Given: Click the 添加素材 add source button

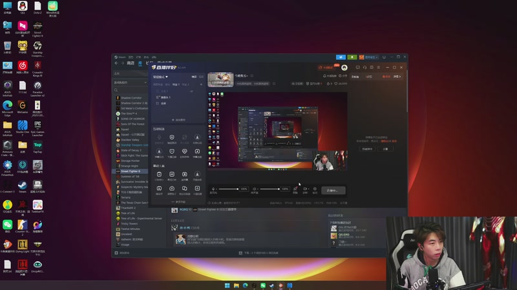Looking at the screenshot, I should (x=178, y=120).
